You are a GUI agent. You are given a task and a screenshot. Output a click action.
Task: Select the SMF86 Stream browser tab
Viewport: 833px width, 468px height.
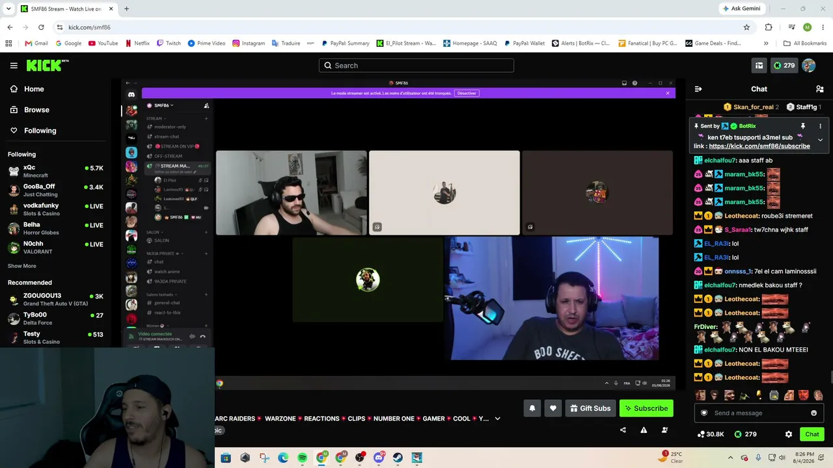point(67,9)
